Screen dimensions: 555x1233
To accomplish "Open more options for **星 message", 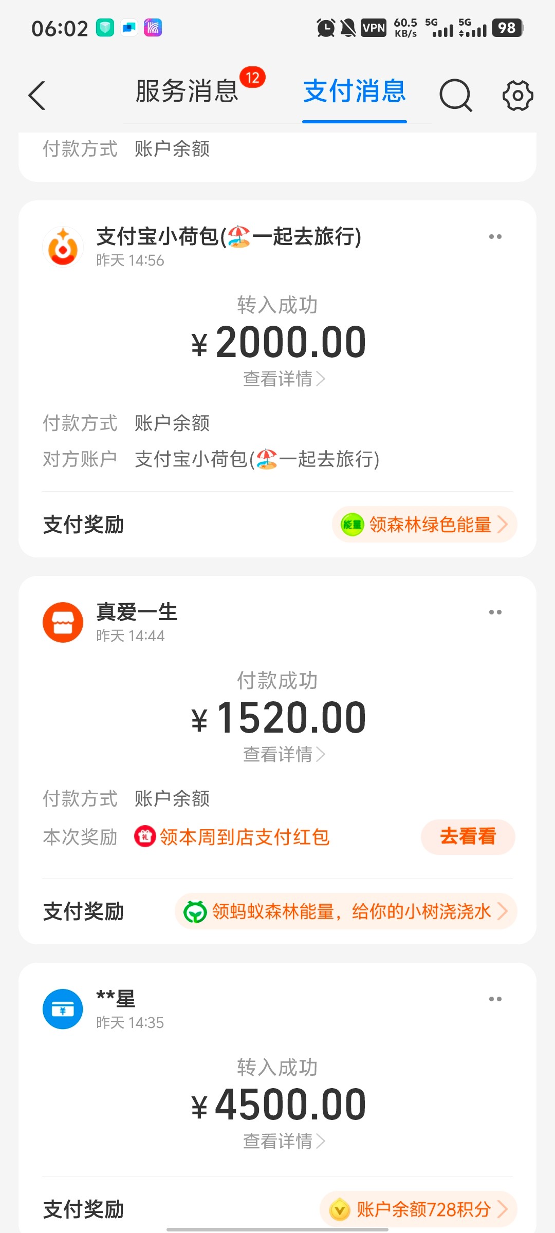I will click(x=495, y=999).
